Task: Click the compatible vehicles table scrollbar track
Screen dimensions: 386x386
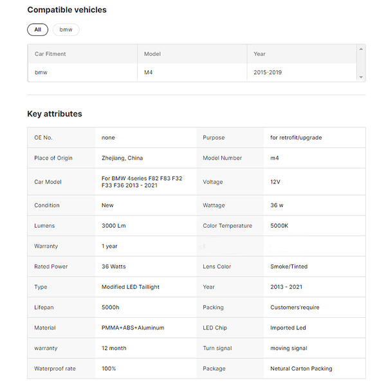Action: [361, 63]
